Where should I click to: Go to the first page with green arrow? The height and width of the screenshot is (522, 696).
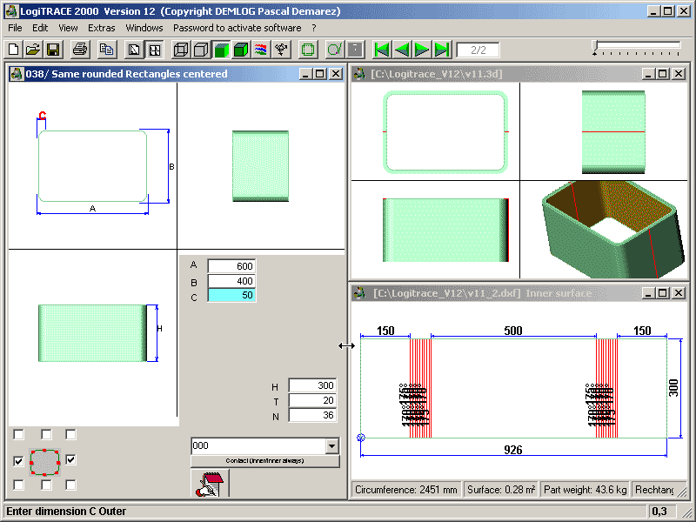[x=381, y=50]
